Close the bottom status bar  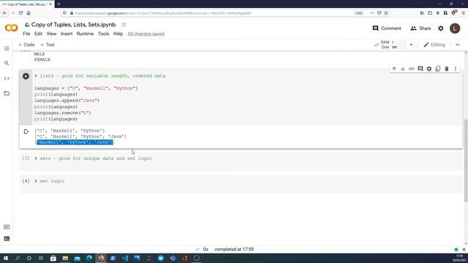pyautogui.click(x=464, y=249)
